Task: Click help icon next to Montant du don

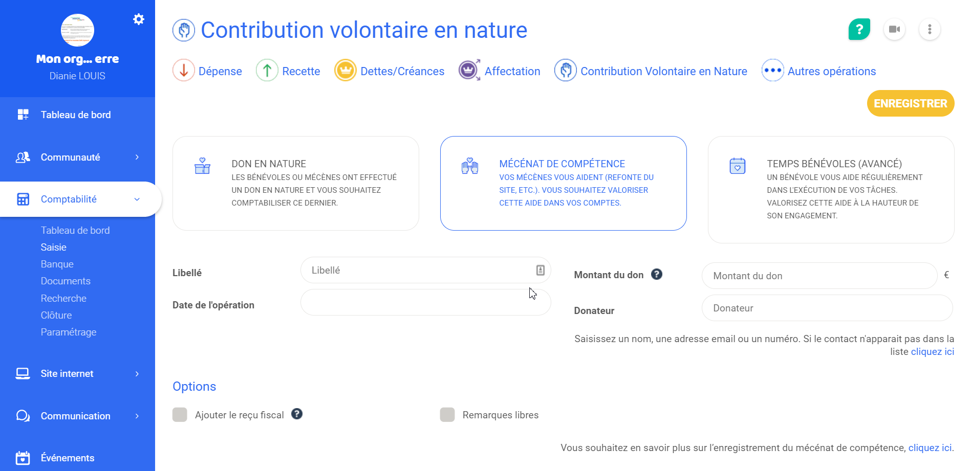Action: (x=657, y=275)
